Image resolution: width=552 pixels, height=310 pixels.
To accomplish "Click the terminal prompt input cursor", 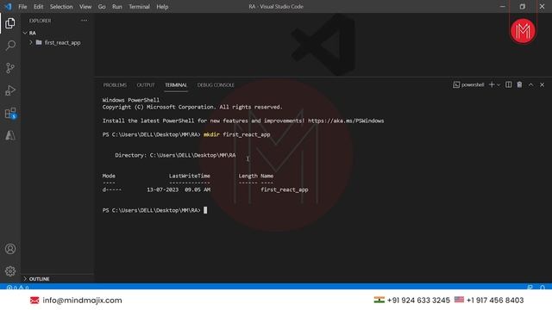I will click(205, 210).
